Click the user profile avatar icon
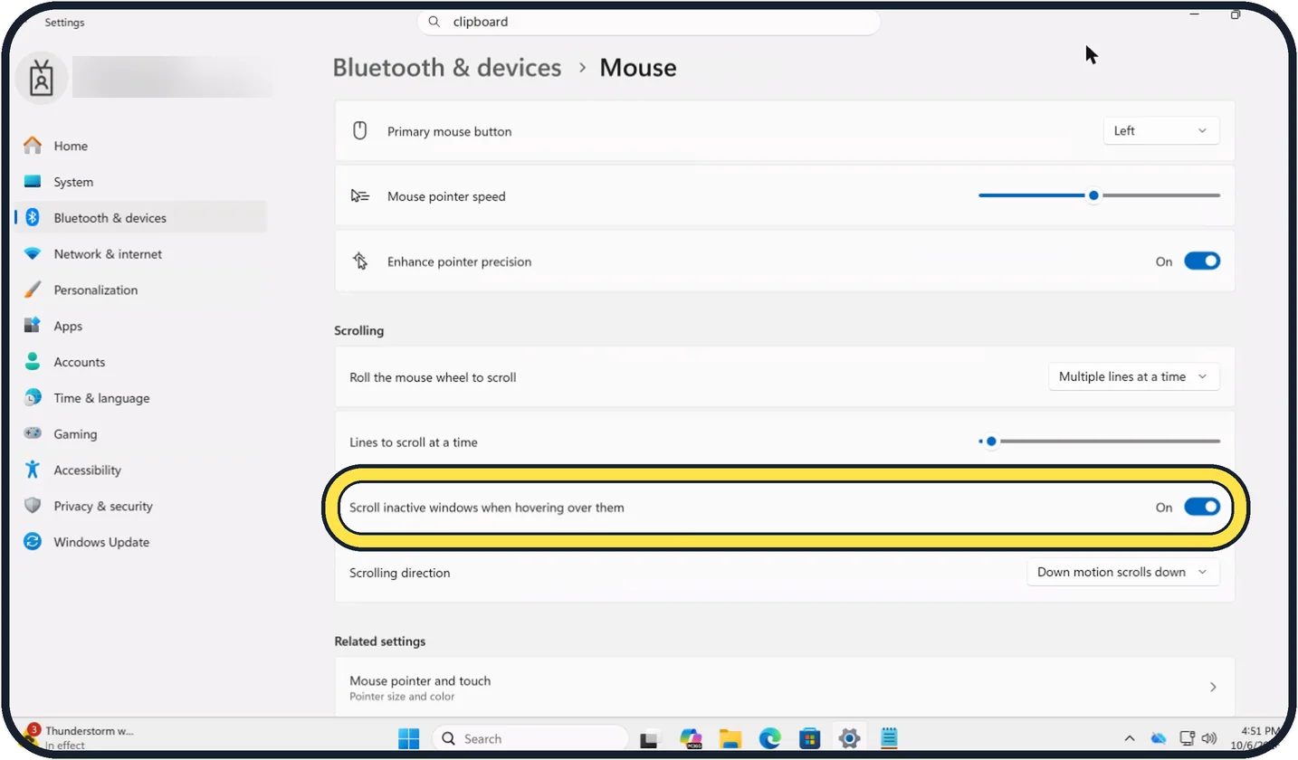The image size is (1298, 760). [x=41, y=79]
